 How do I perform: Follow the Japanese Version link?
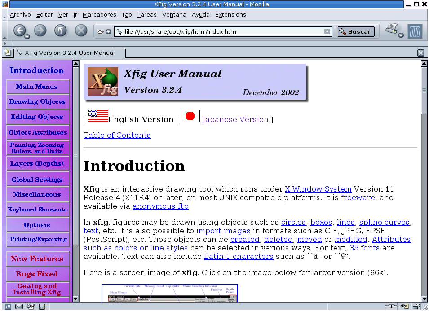click(235, 120)
